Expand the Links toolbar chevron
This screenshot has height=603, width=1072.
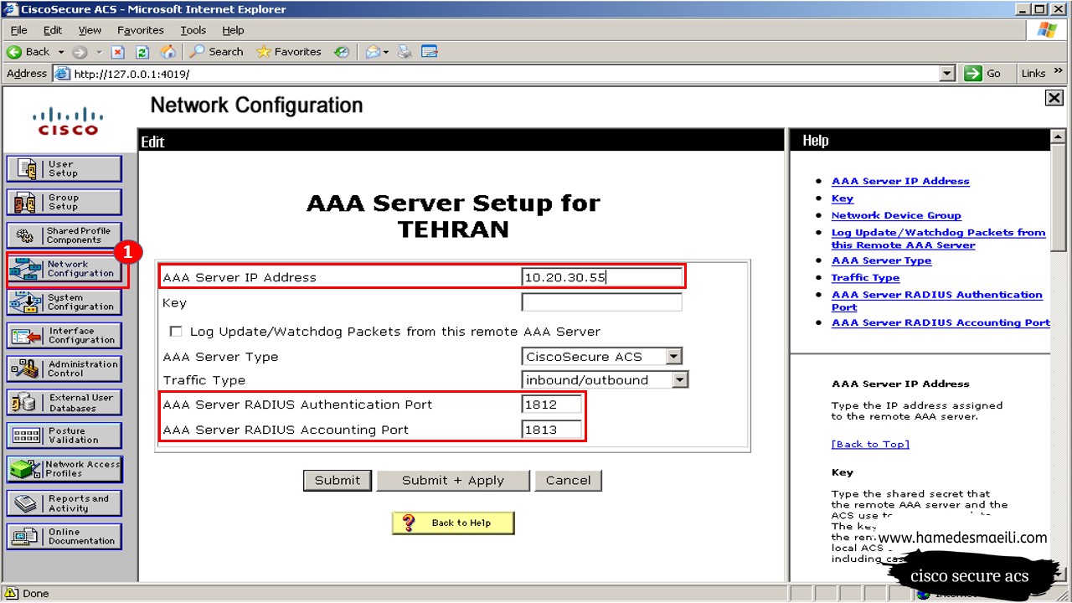[x=1059, y=72]
